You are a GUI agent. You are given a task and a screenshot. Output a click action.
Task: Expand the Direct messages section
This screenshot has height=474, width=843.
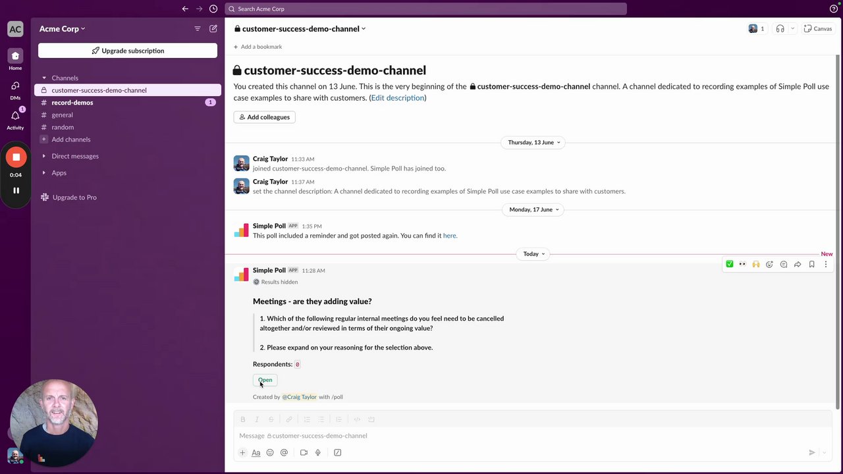pos(45,156)
